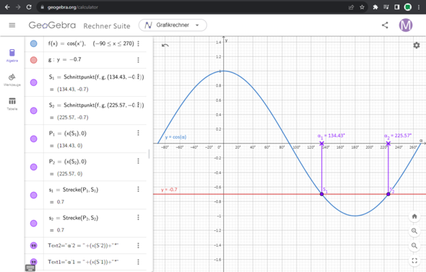
Task: Select the P₁ = (x(S₁), 0) entry
Action: (68, 133)
